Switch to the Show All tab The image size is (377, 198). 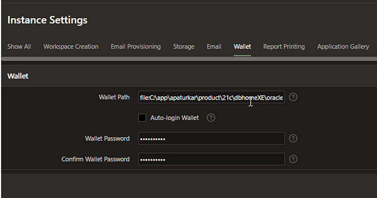point(19,47)
